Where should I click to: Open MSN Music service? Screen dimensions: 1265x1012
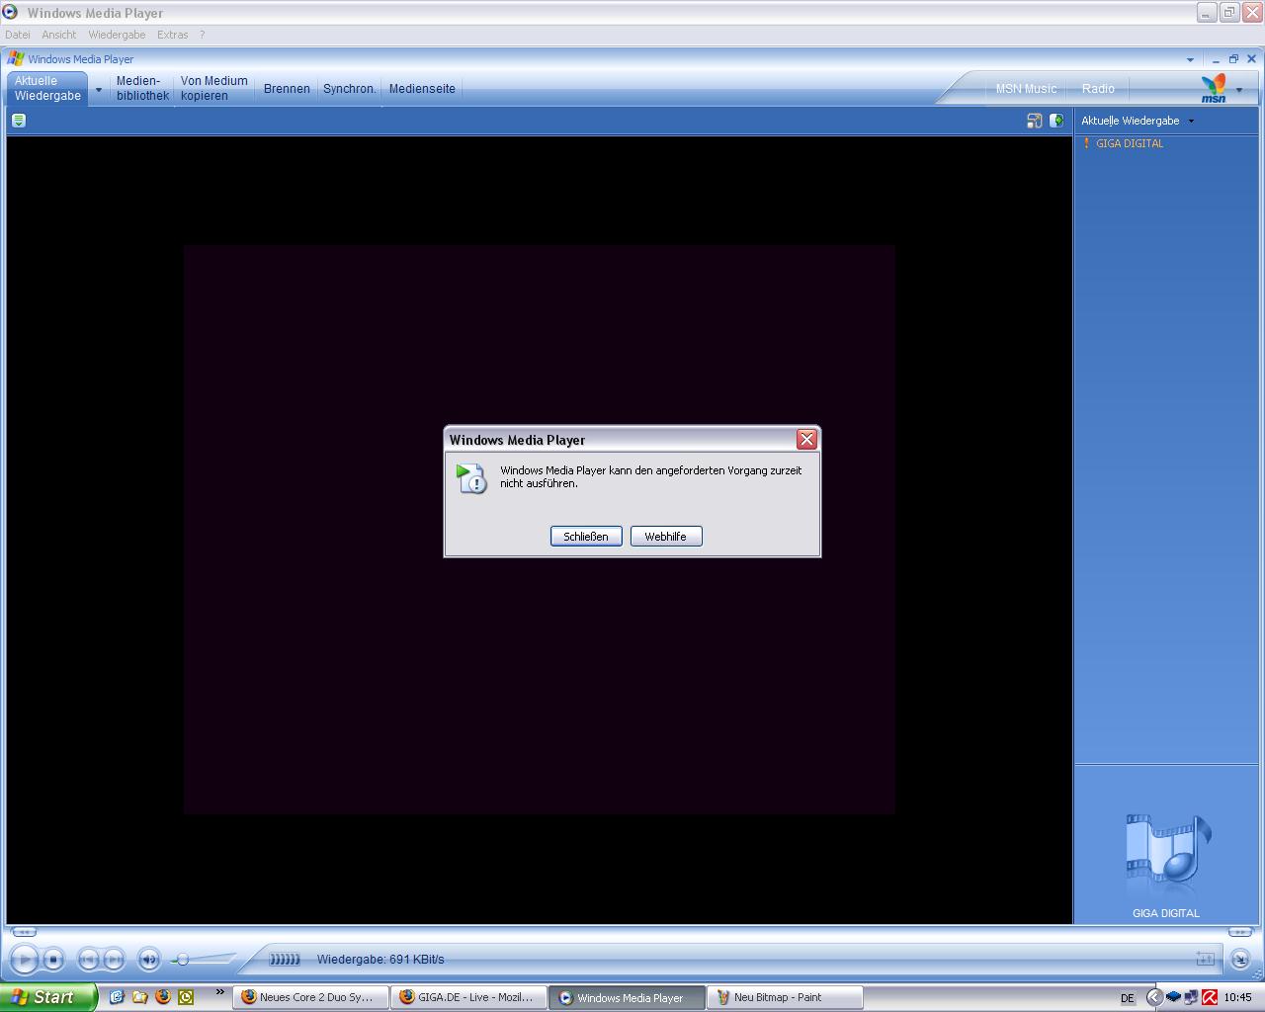1026,89
